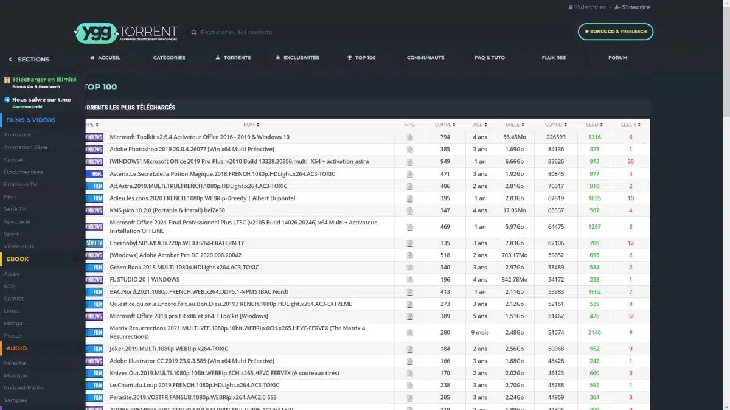Click the page vertical scrollbar
This screenshot has width=730, height=410.
[x=726, y=61]
